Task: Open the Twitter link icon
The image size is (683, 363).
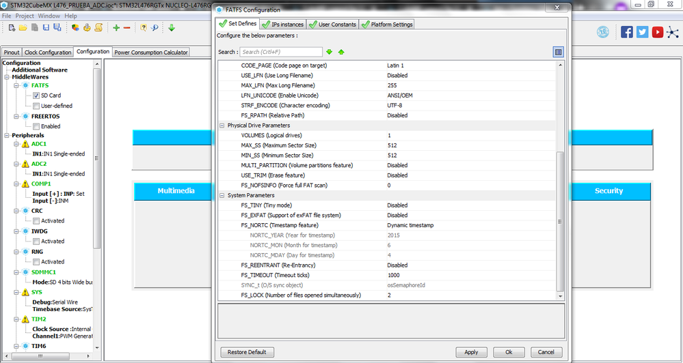Action: [x=642, y=32]
